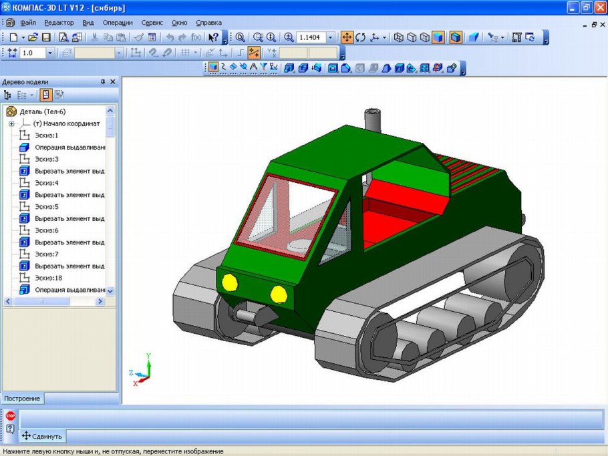Image resolution: width=608 pixels, height=456 pixels.
Task: Click the Open file folder icon
Action: [x=33, y=37]
